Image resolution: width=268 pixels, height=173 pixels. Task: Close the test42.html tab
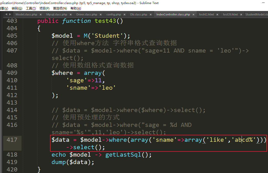click(x=217, y=15)
